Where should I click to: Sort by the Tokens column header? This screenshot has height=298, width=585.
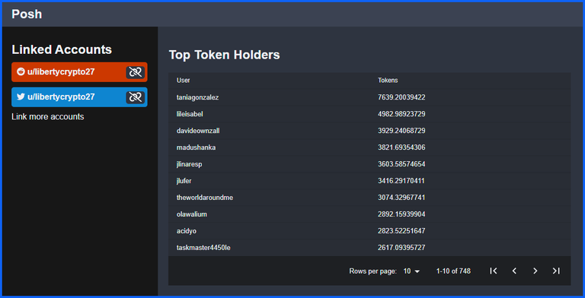click(x=388, y=81)
